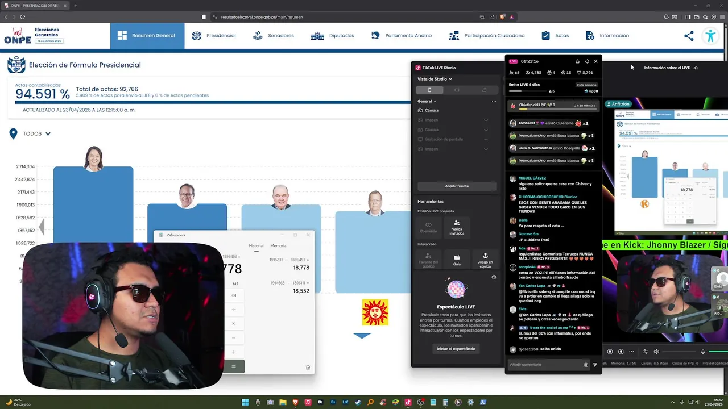Click the gifts count icon
Screen dimensions: 728x409
coord(551,73)
